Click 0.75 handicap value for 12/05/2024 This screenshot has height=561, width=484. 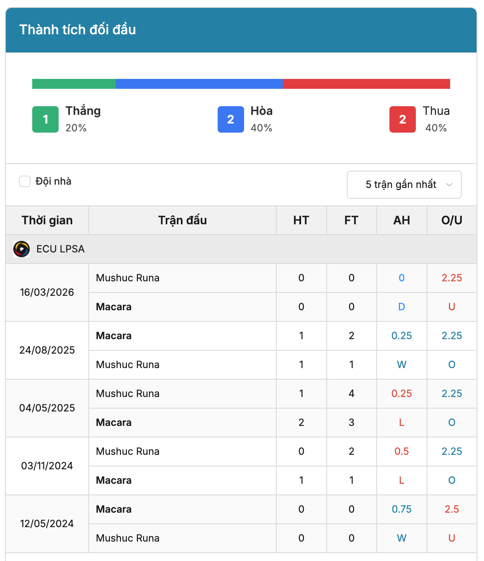point(401,509)
